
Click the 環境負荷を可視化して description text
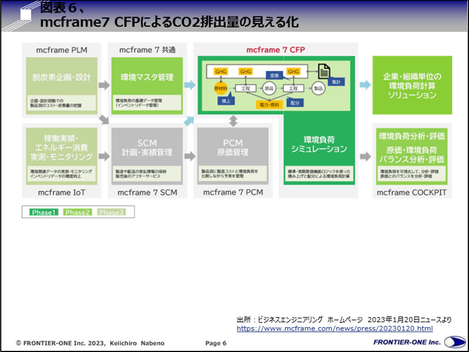(x=409, y=174)
